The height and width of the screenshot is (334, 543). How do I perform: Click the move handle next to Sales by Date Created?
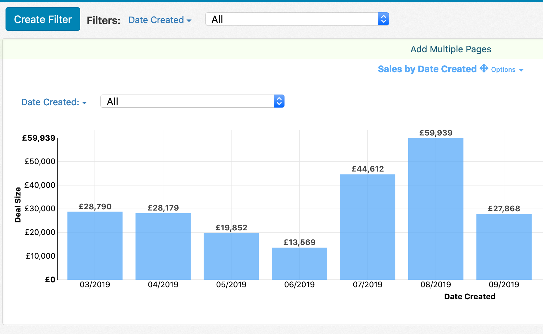tap(484, 69)
